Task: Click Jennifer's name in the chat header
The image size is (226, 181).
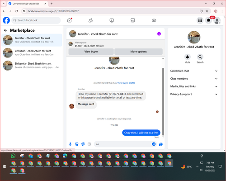Action: pyautogui.click(x=98, y=34)
